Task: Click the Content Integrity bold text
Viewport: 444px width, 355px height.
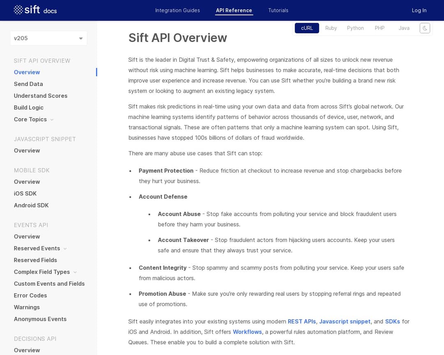Action: tap(162, 268)
